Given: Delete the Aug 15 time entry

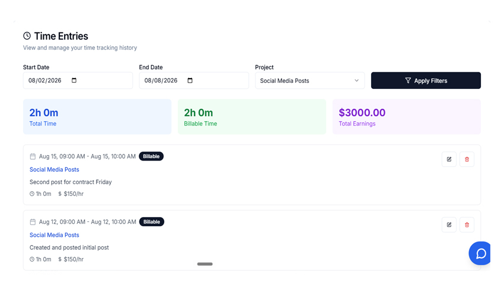Looking at the screenshot, I should (467, 159).
